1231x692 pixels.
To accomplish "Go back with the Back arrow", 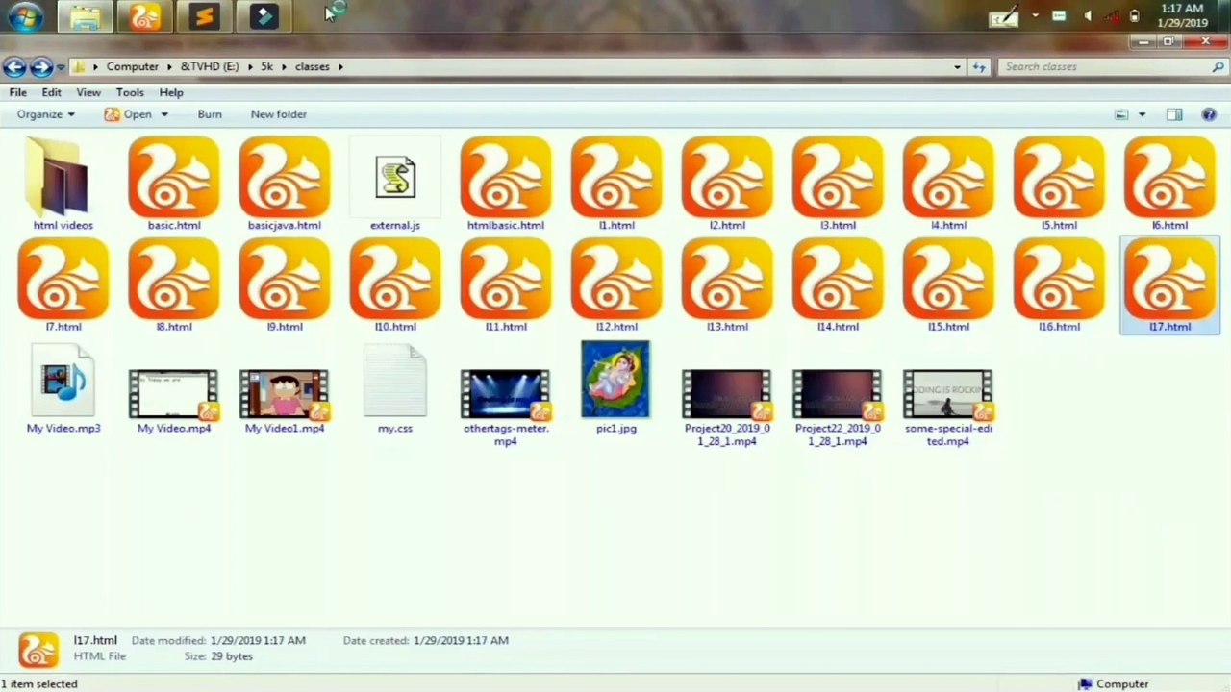I will tap(14, 66).
